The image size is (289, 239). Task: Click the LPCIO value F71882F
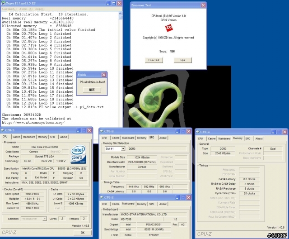154,235
